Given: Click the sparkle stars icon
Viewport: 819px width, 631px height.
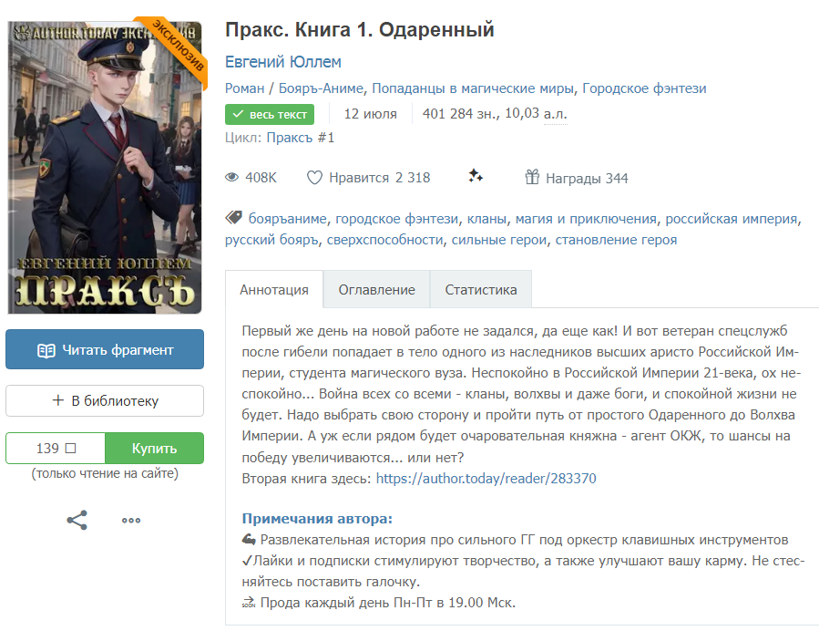Looking at the screenshot, I should click(x=476, y=176).
